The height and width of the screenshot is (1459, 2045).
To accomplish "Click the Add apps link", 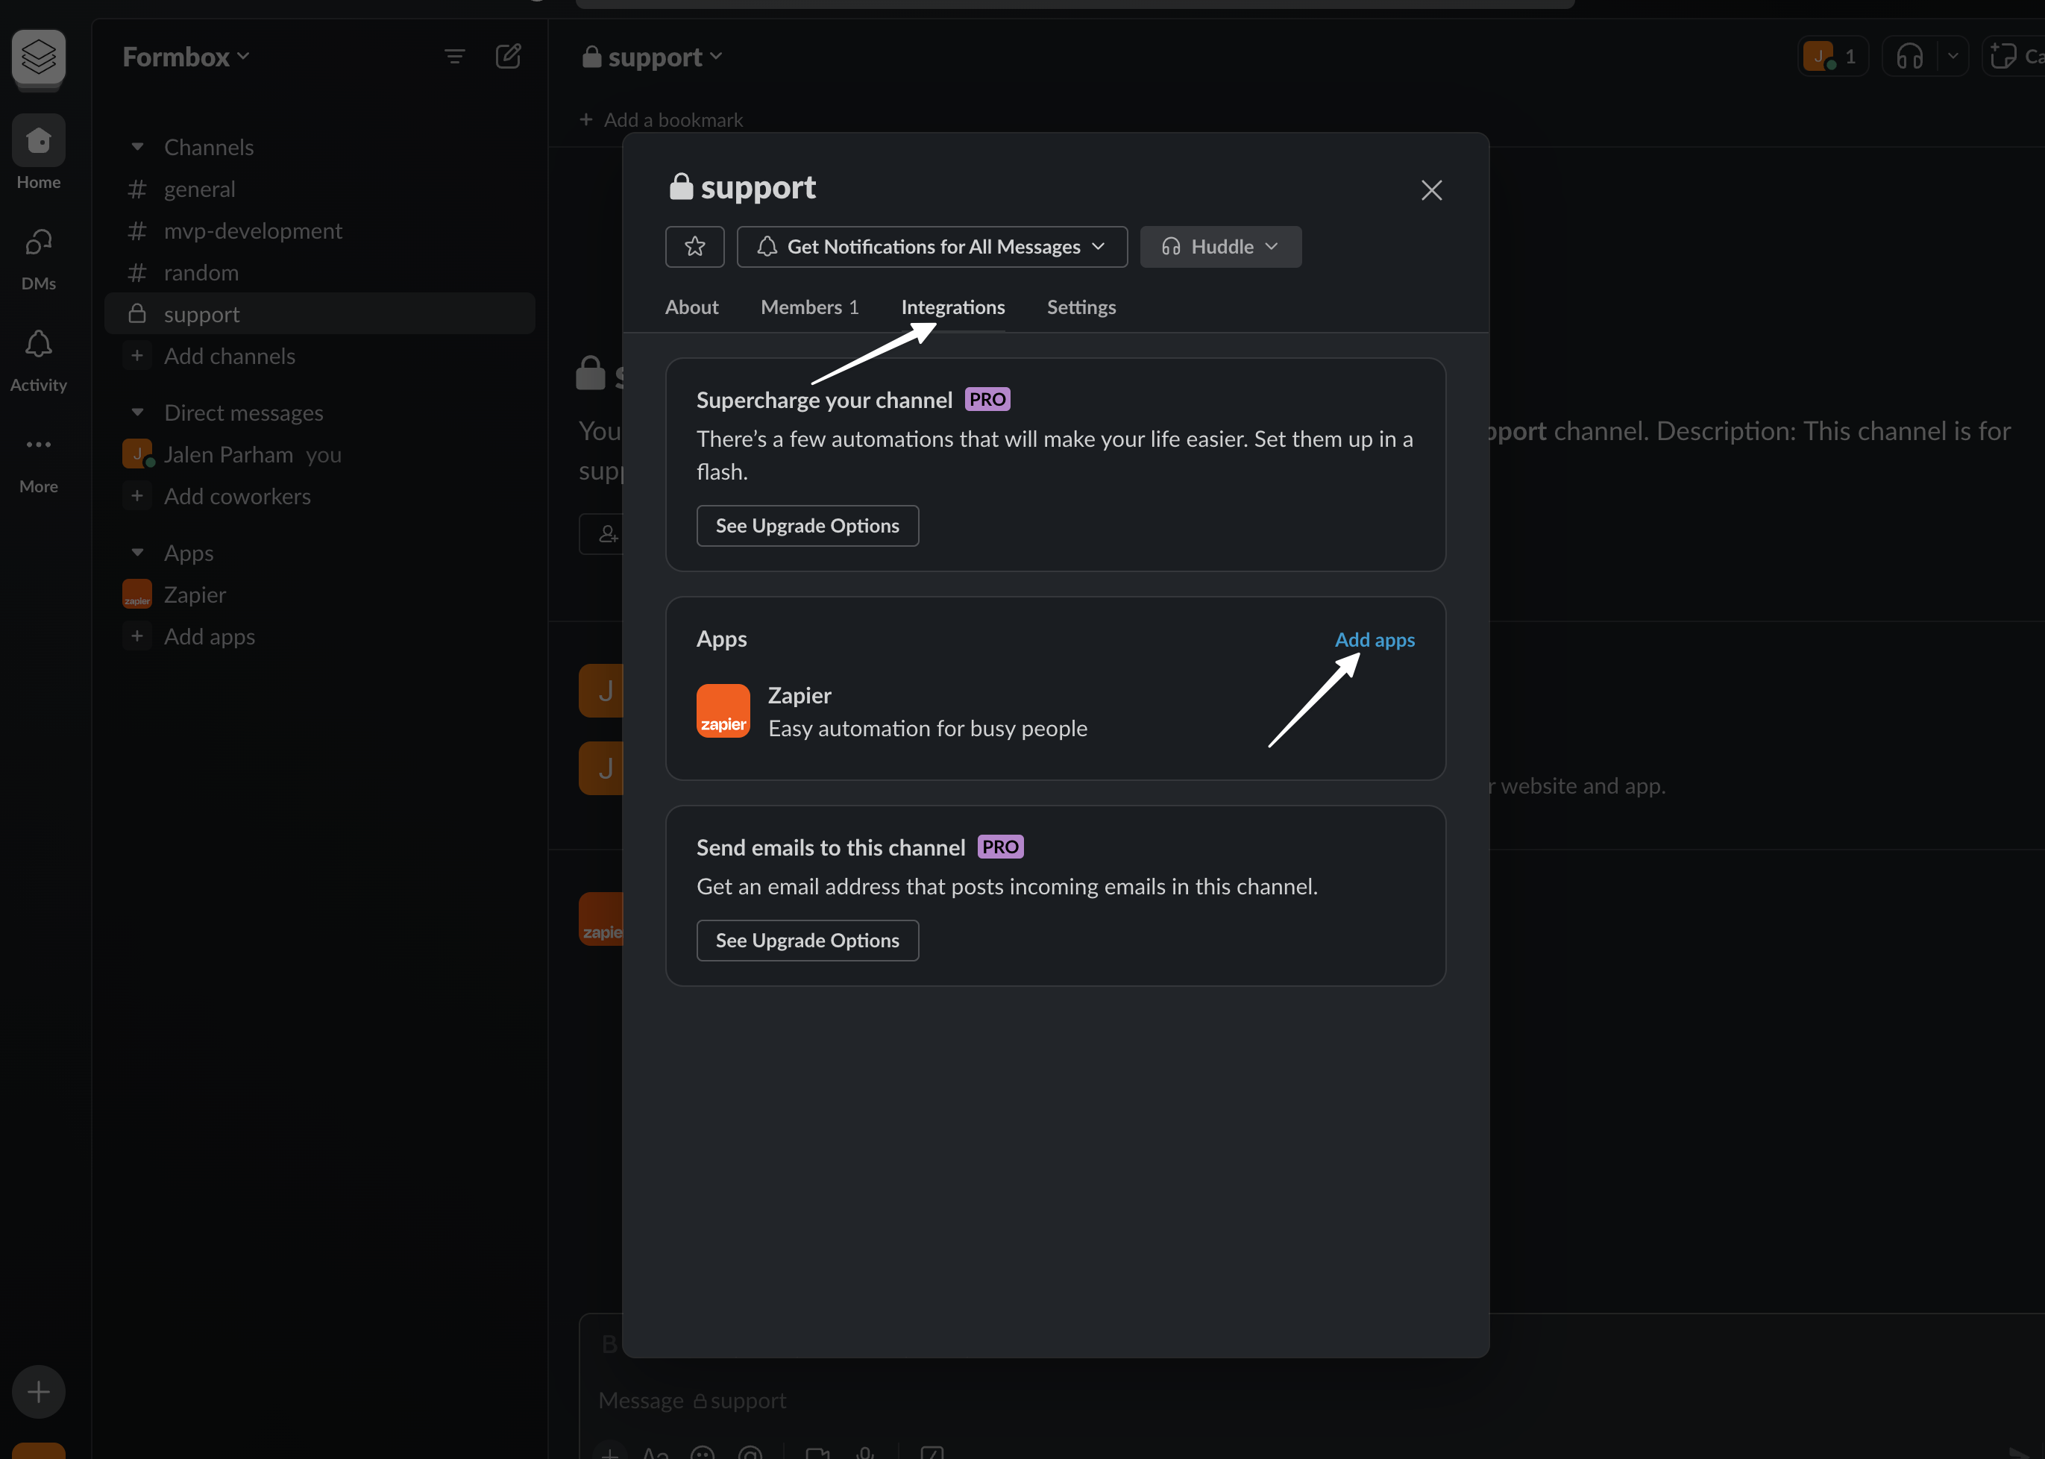I will click(1374, 640).
